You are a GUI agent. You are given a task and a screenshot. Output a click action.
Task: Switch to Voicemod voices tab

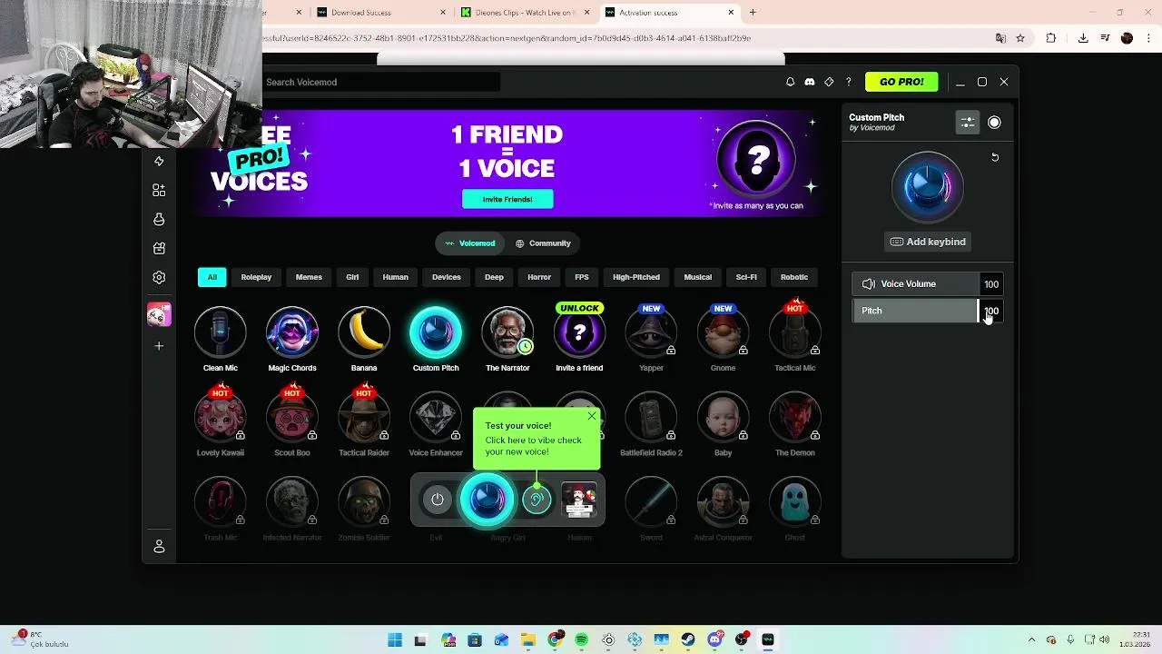tap(469, 243)
